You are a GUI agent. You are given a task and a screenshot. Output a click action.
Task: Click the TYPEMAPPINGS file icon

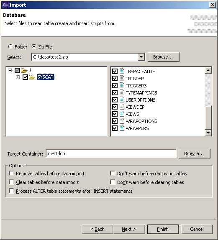[122, 92]
